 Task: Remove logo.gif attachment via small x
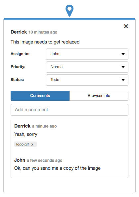click(x=32, y=145)
